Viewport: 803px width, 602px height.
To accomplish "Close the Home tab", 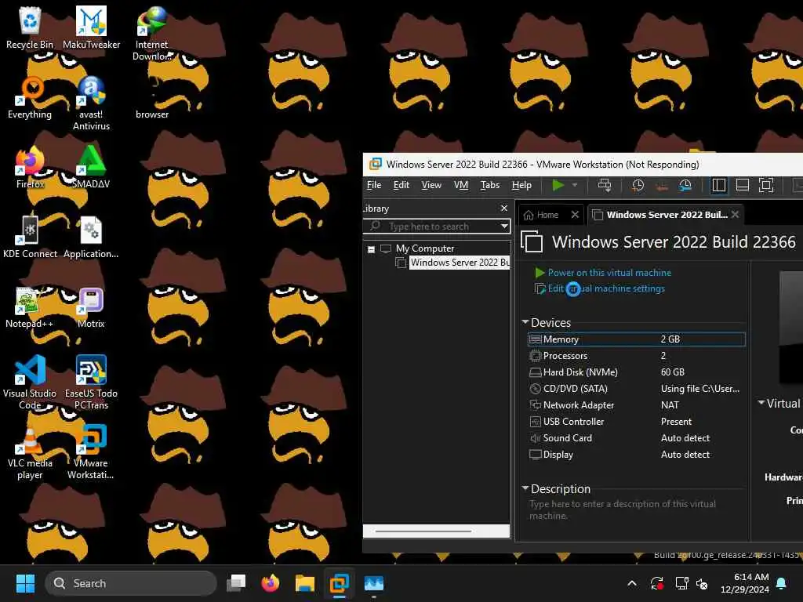I will [x=575, y=215].
